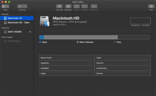Add a volume with plus button
Image resolution: width=156 pixels, height=96 pixels.
[20, 6]
